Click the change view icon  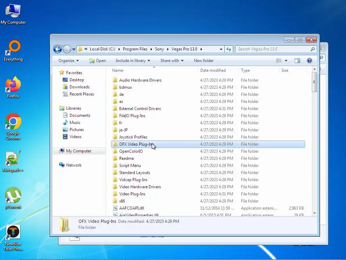pos(279,61)
